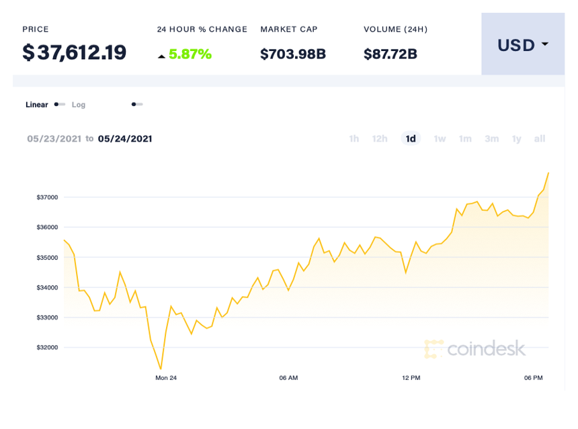Switch chart range to 1h

[354, 139]
